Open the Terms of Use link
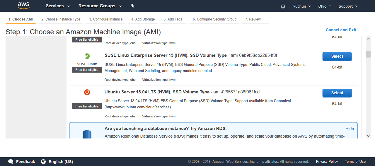Screen dimensions: 375x166 point(355,162)
